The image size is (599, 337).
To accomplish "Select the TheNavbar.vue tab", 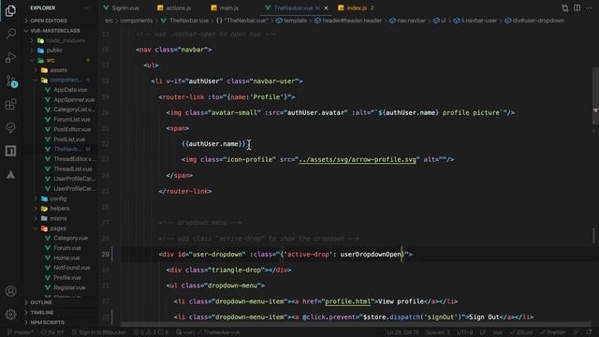I will [293, 8].
